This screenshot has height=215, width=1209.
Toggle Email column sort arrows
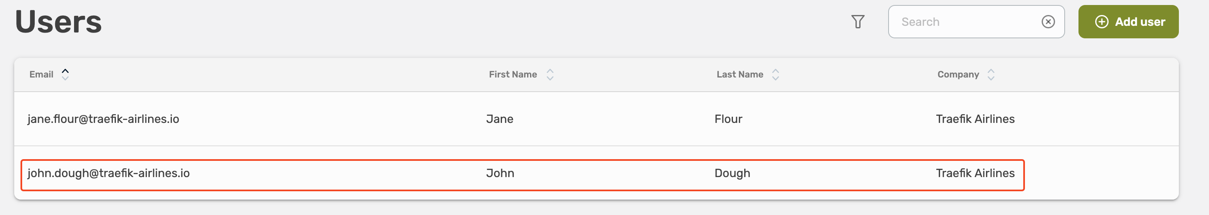pyautogui.click(x=65, y=74)
